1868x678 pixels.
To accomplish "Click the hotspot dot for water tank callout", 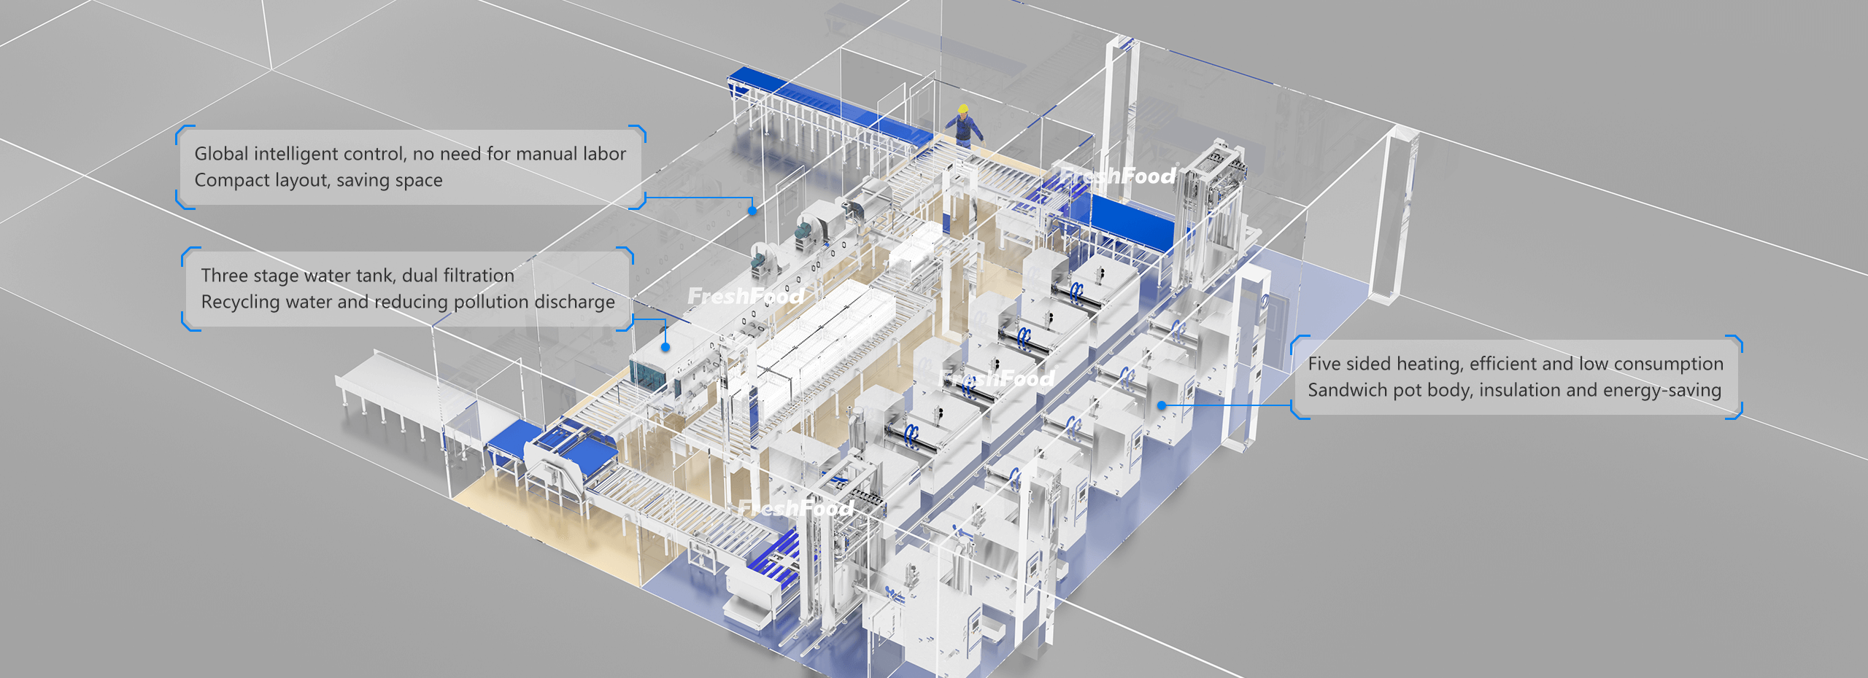I will tap(665, 347).
